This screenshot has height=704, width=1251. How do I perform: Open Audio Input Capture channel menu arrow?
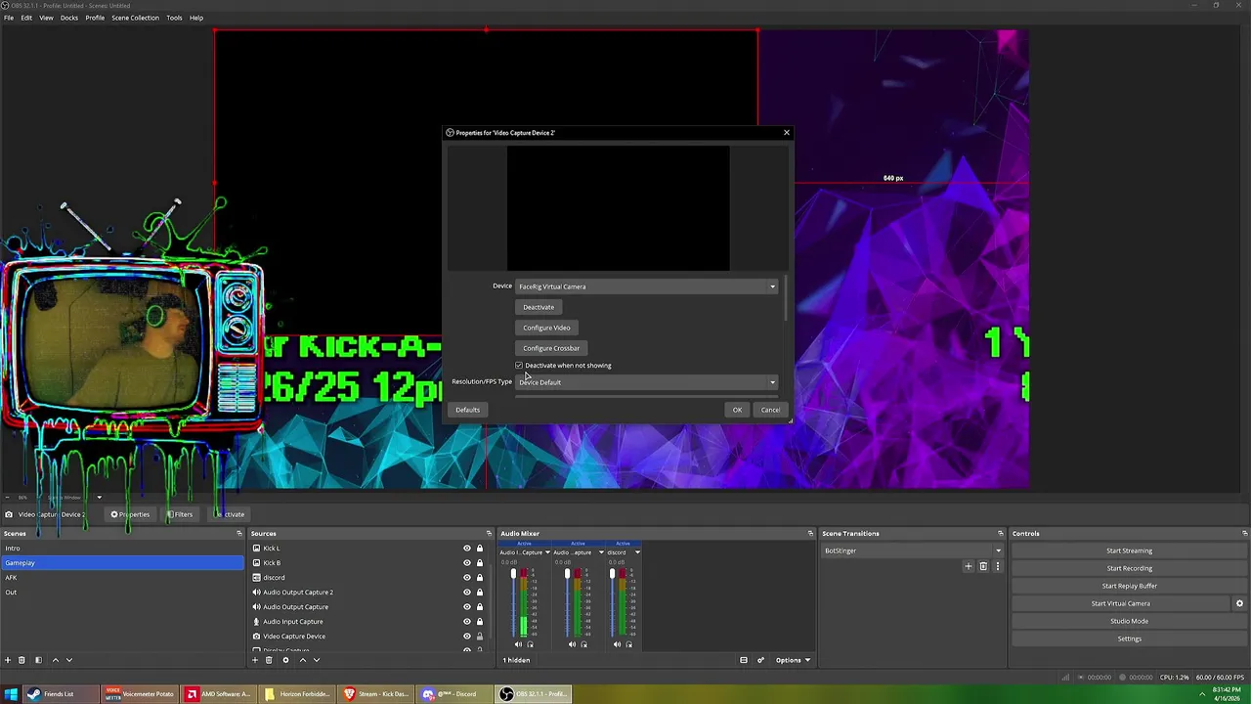(x=547, y=552)
